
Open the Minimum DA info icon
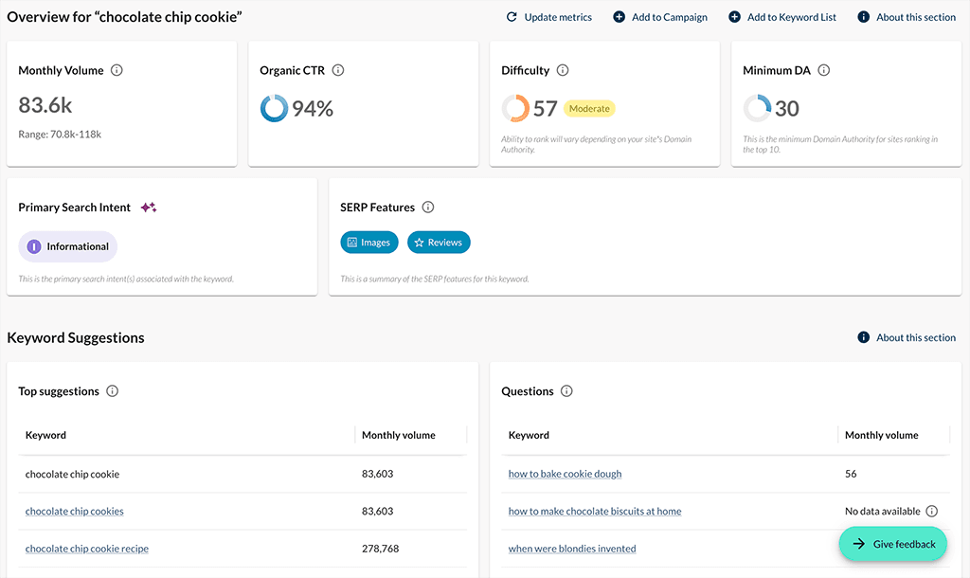click(x=823, y=70)
